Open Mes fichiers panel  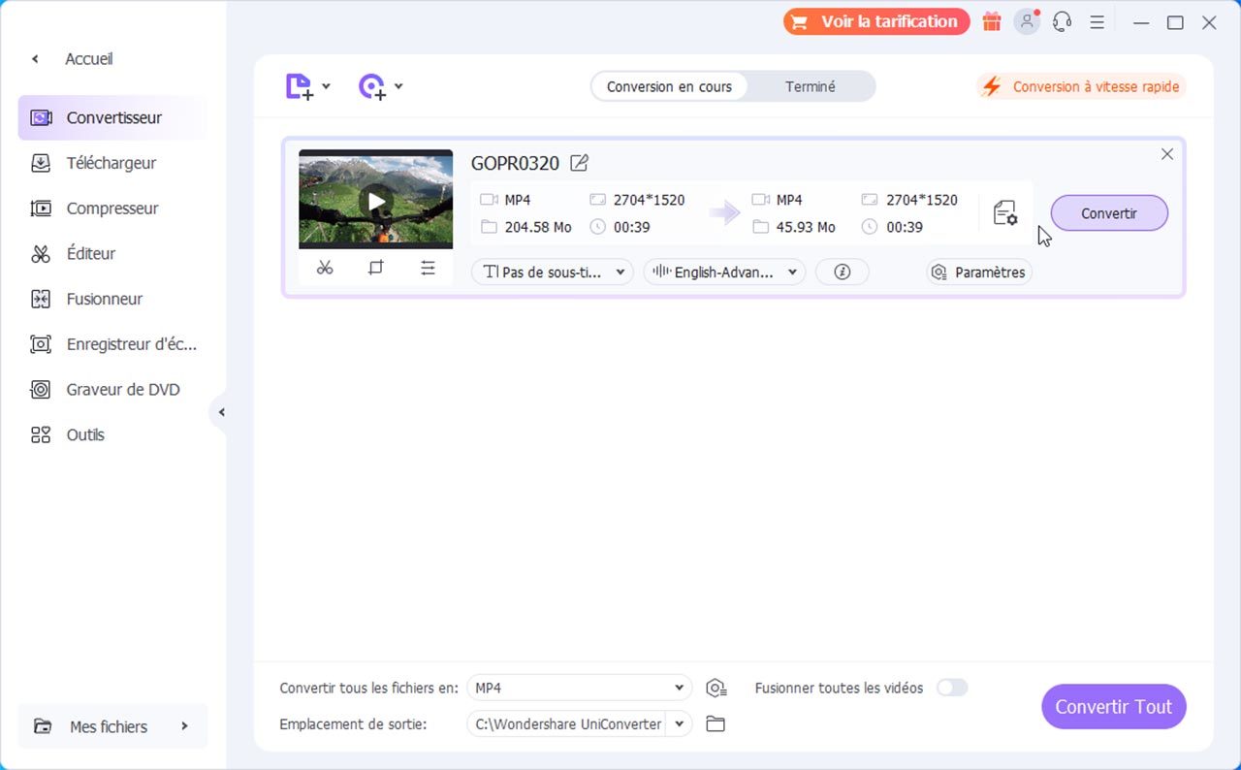tap(112, 726)
